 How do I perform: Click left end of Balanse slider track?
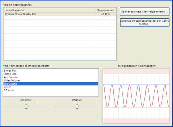click(57, 107)
